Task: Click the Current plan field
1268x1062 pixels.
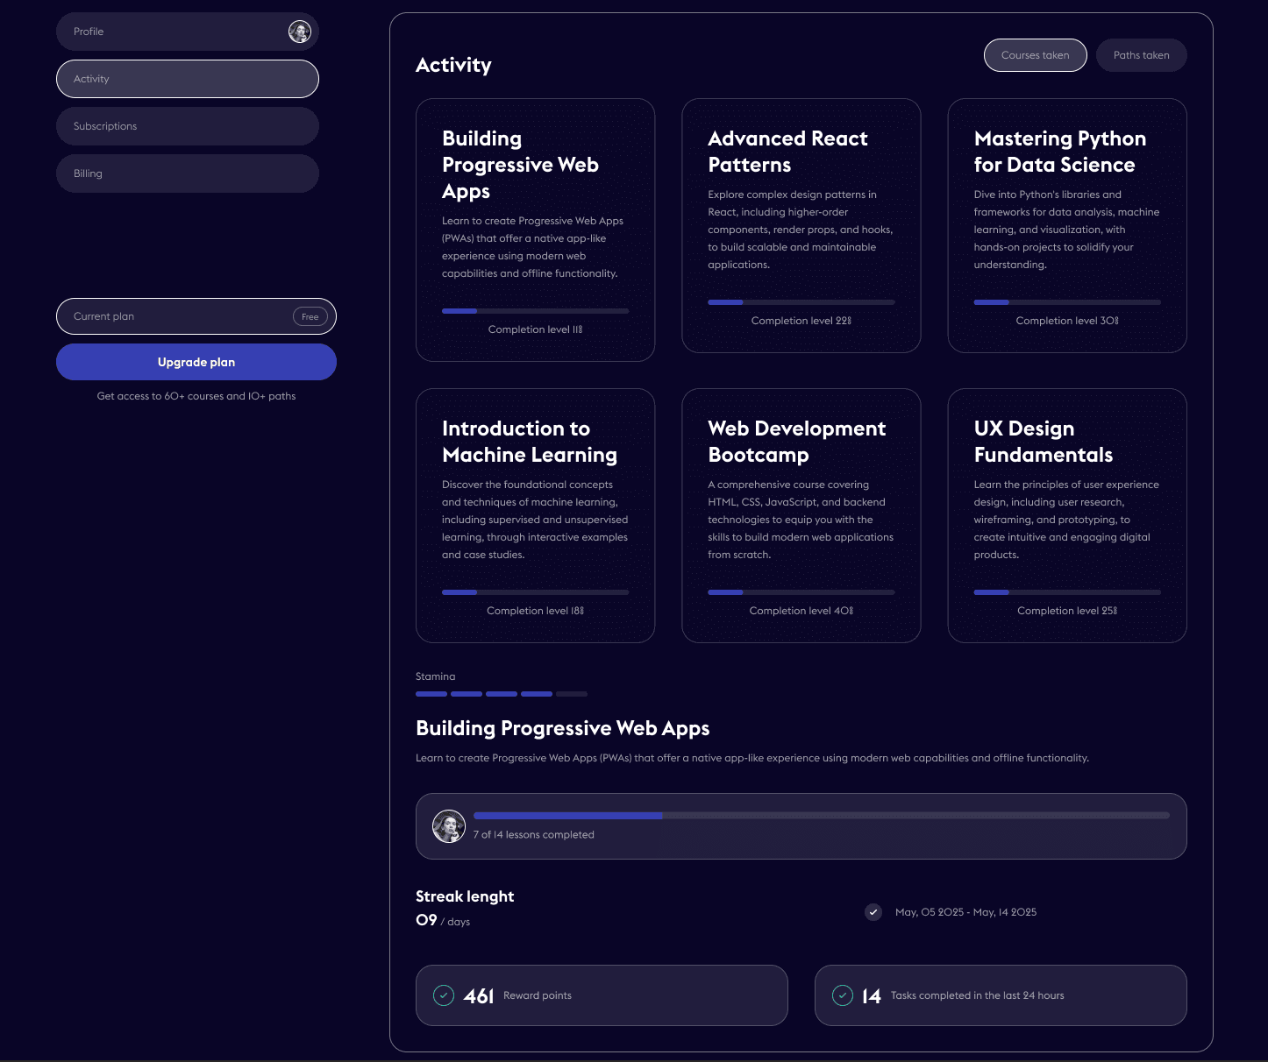Action: [175, 316]
